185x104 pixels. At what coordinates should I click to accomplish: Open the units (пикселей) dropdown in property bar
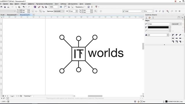(x=59, y=11)
